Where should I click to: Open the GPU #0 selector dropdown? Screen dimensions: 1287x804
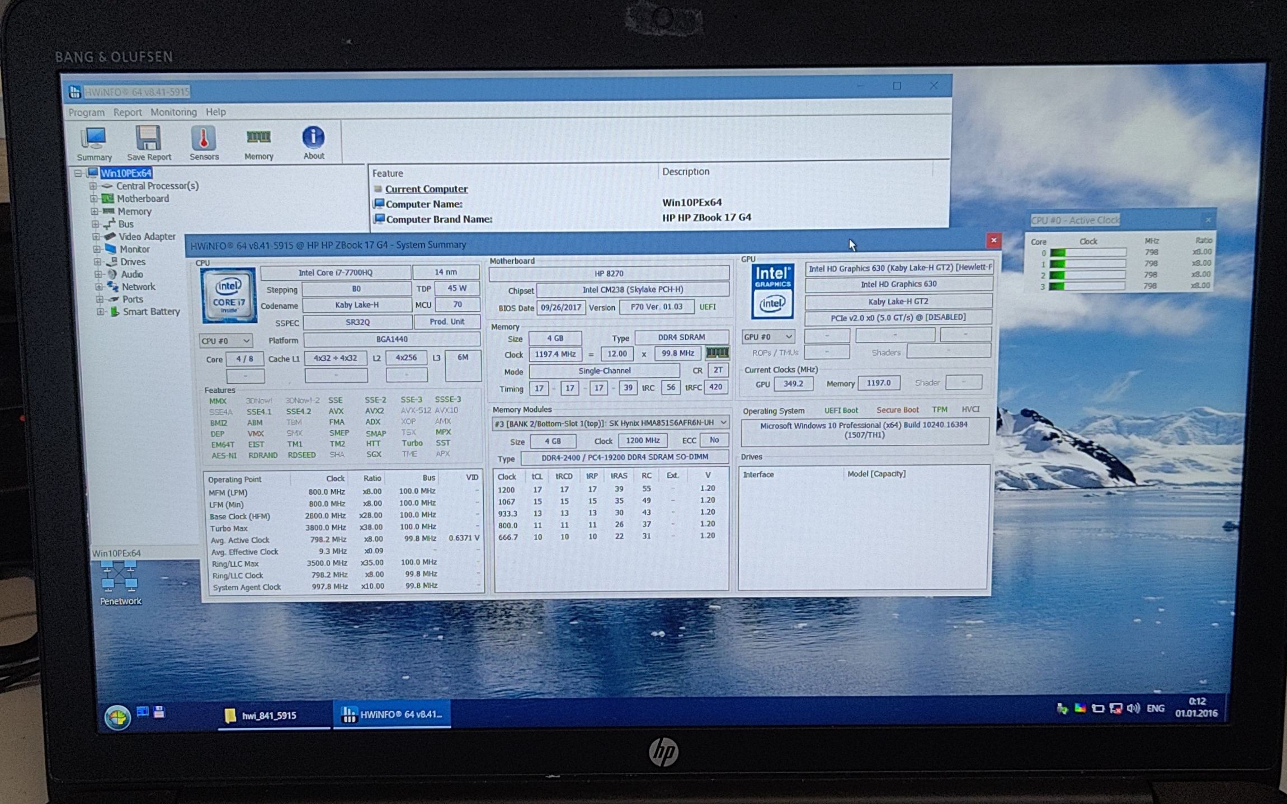point(768,337)
